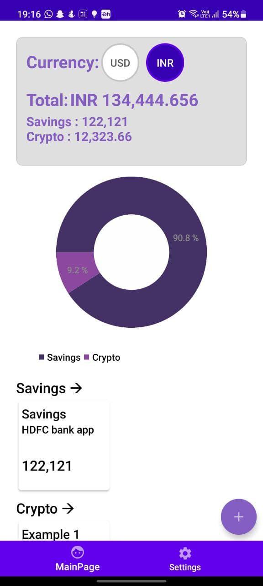Screen dimensions: 263x586
Task: Expand the Crypto section arrow
Action: click(68, 509)
